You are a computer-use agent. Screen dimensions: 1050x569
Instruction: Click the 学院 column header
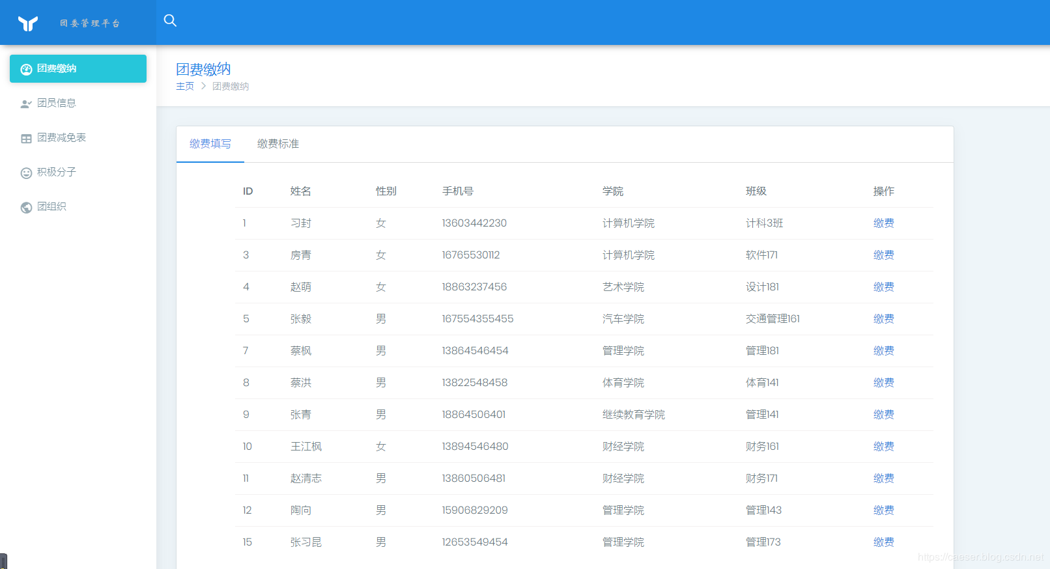pyautogui.click(x=613, y=191)
